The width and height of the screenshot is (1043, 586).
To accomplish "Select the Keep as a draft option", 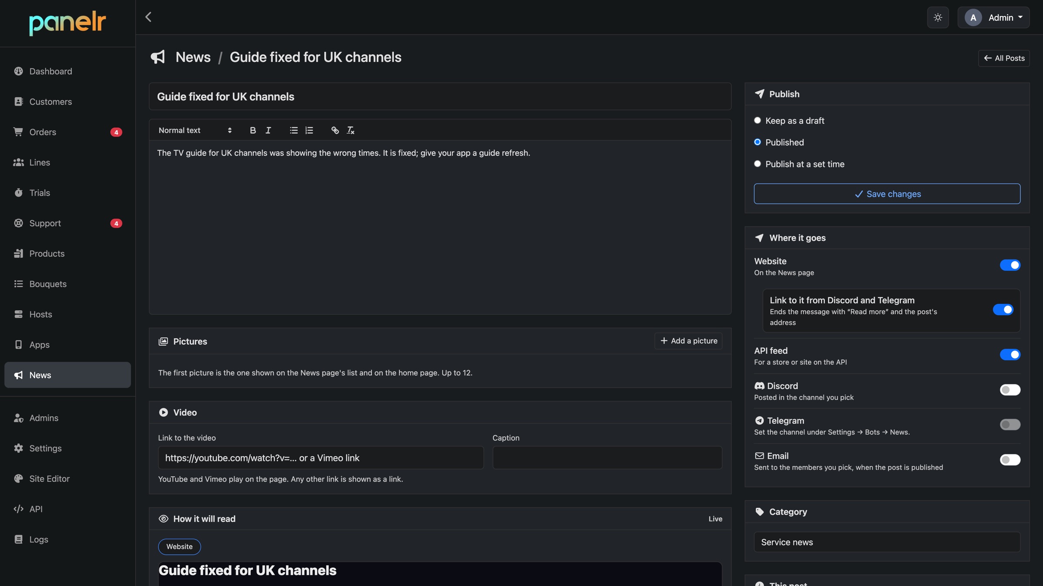I will (x=757, y=120).
